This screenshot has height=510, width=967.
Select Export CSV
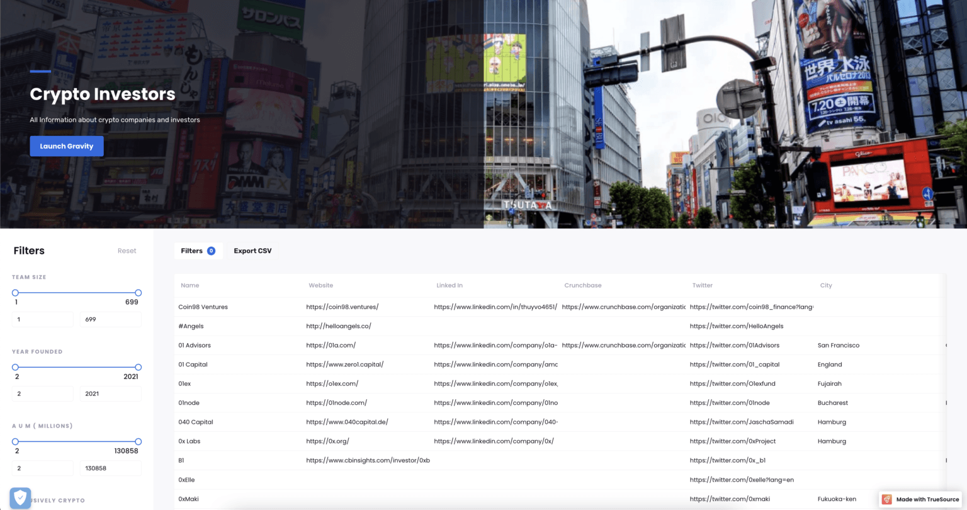coord(252,251)
